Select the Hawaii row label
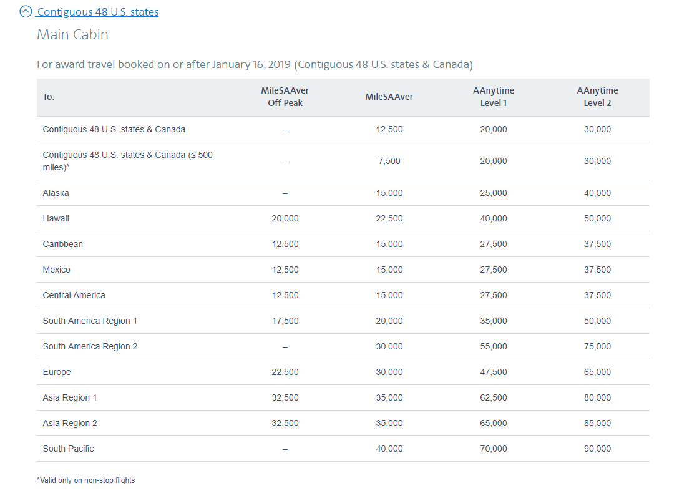This screenshot has height=491, width=687. pyautogui.click(x=56, y=218)
